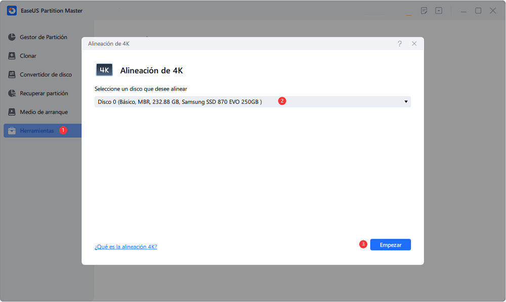Click the Recuperar partición icon

(x=12, y=93)
